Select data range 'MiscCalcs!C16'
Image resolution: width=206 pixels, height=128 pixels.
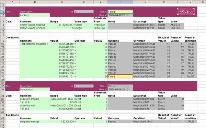(x=145, y=109)
